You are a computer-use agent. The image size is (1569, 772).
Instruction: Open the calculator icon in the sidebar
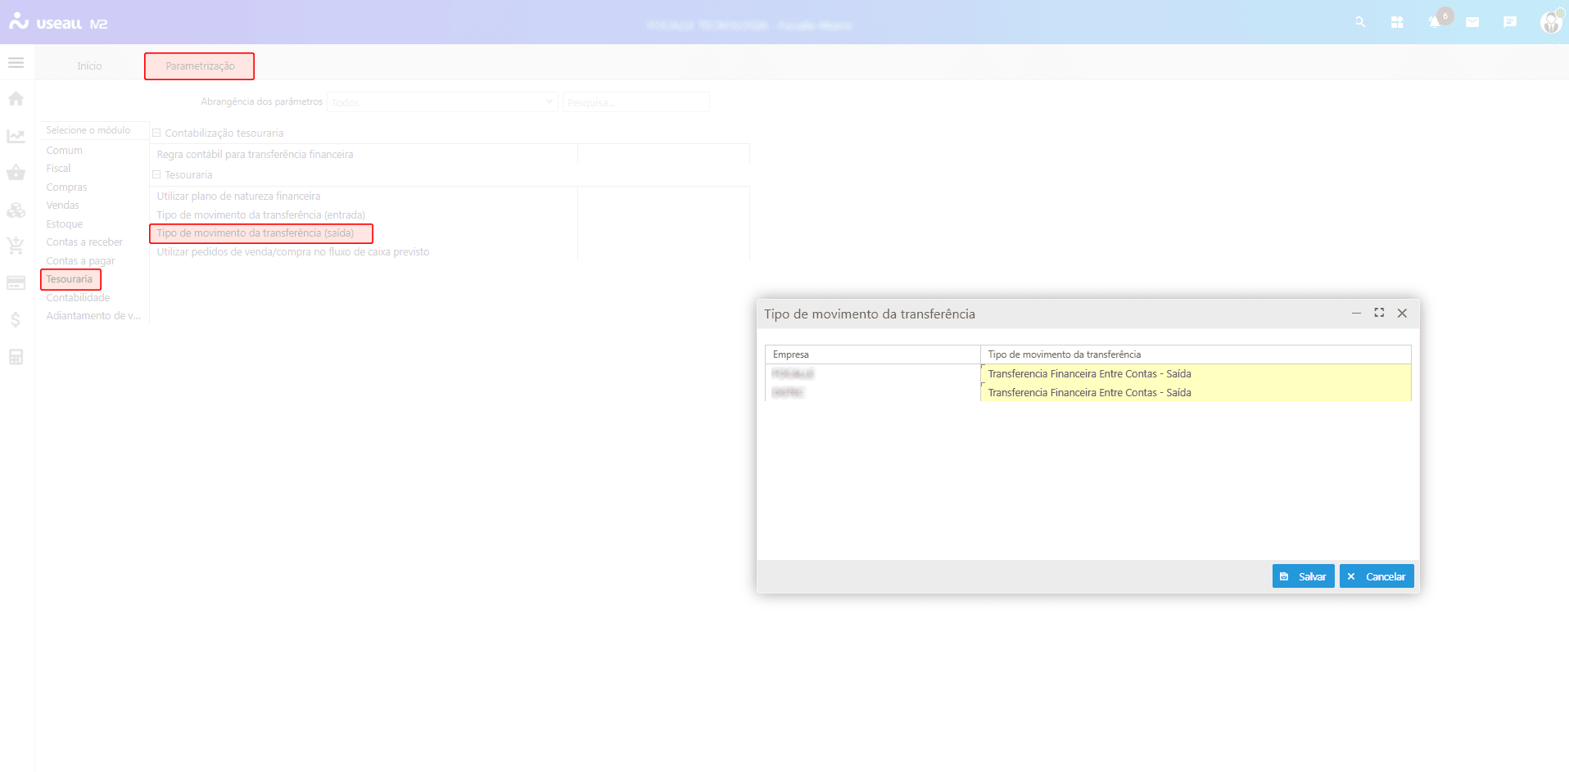tap(16, 357)
